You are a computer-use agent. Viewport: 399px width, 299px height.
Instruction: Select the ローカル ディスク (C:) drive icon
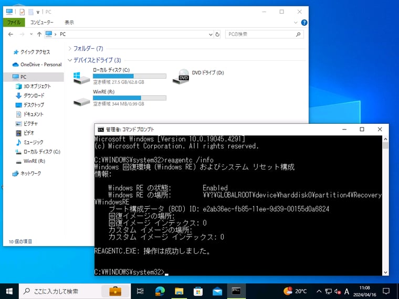click(81, 78)
